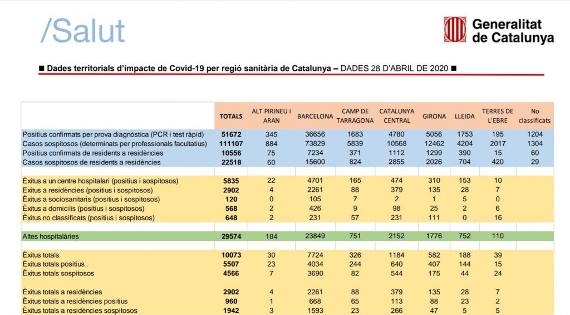The height and width of the screenshot is (315, 570).
Task: Click total value 10073 for Èxitus totals
Action: [231, 255]
